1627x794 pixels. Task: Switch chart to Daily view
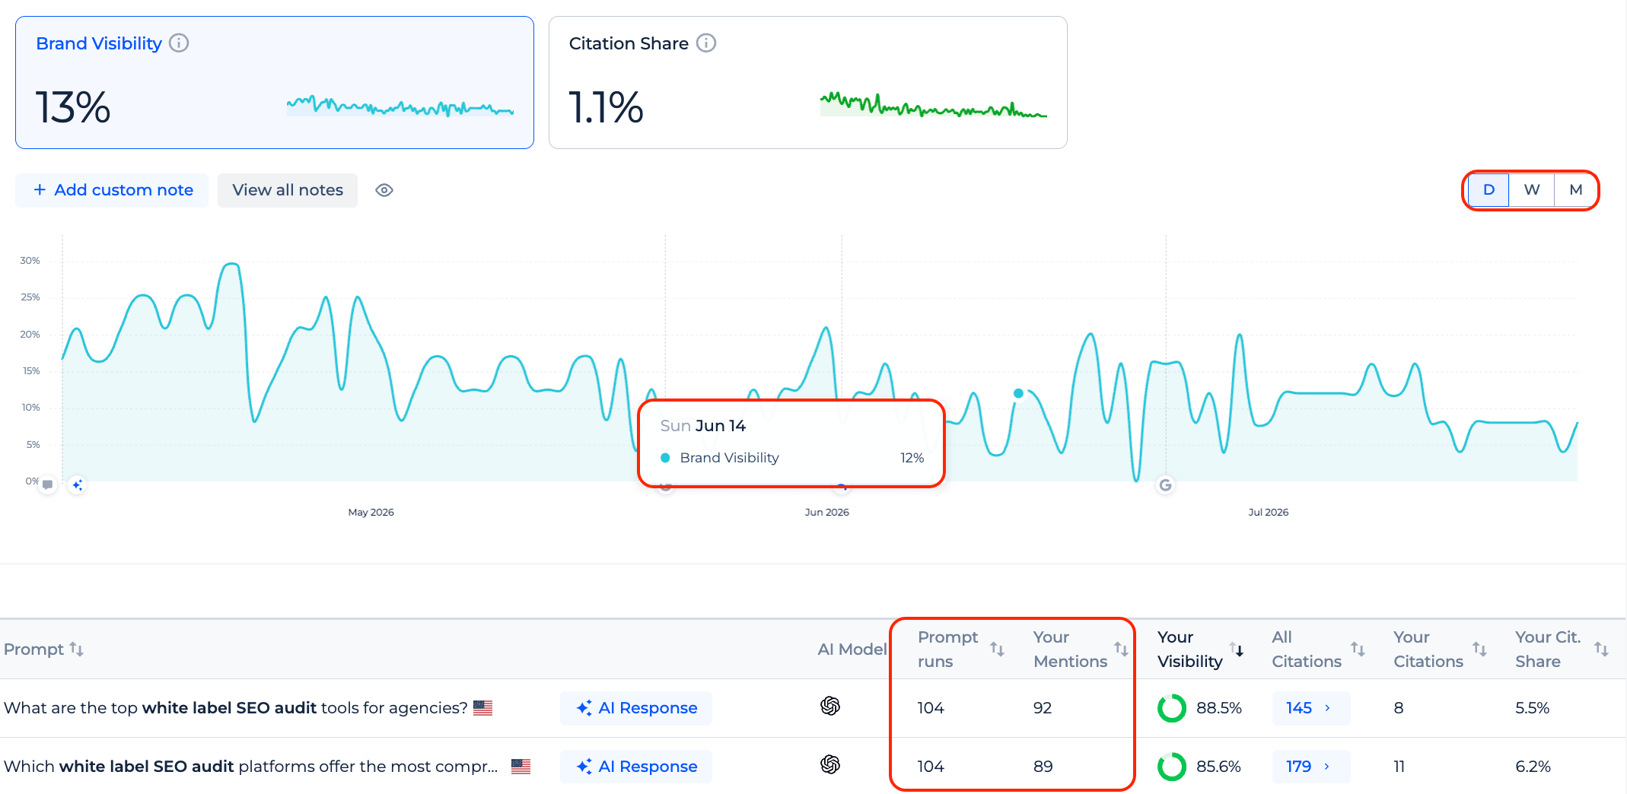[1488, 190]
